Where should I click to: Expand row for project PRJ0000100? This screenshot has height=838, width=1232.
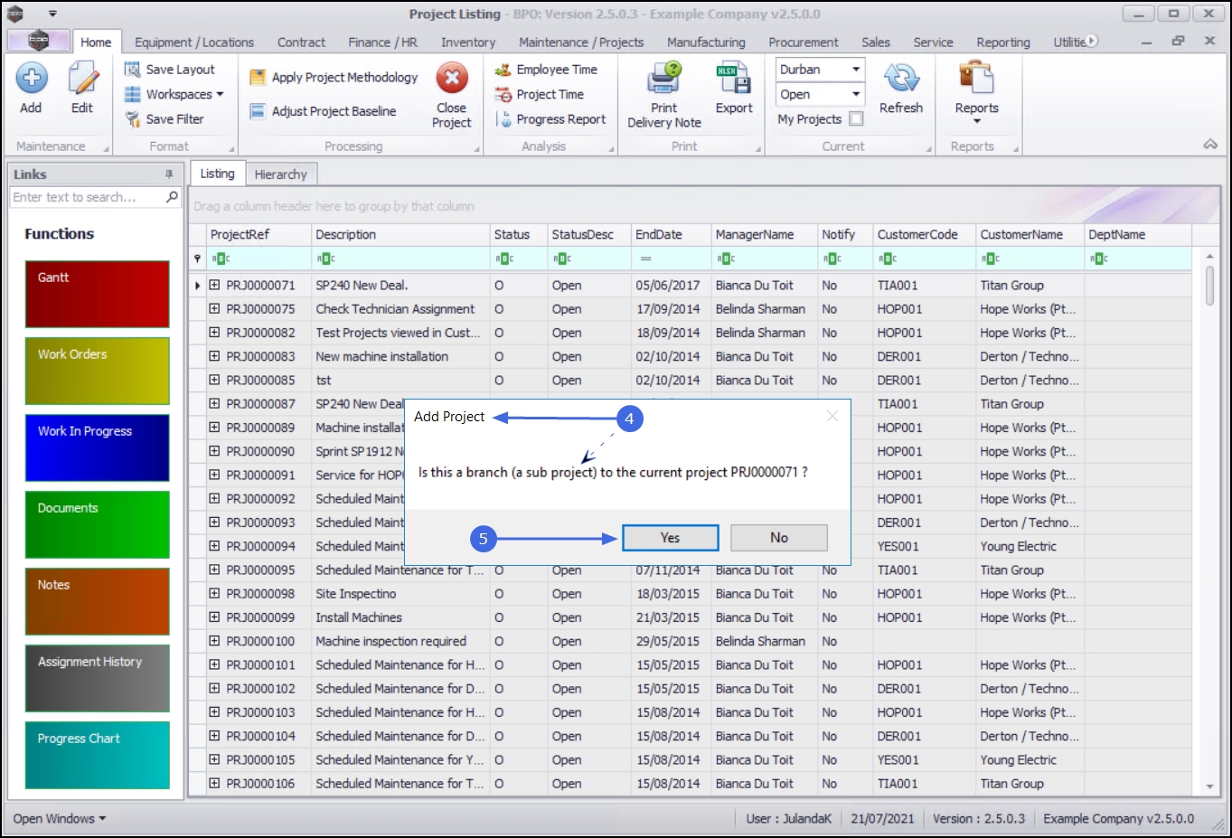coord(214,641)
